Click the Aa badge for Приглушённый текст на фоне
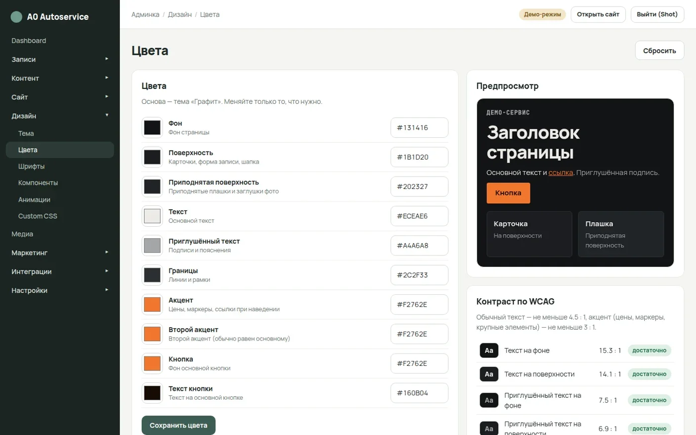Viewport: 696px width, 435px height. (x=489, y=400)
